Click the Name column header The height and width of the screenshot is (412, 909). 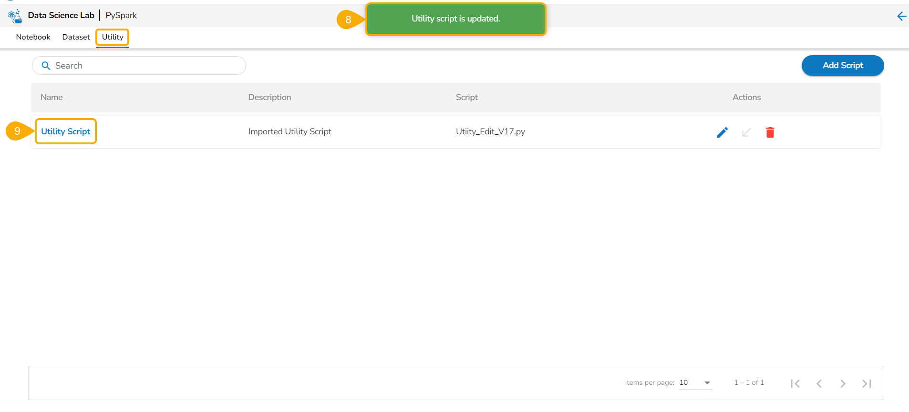(x=52, y=97)
